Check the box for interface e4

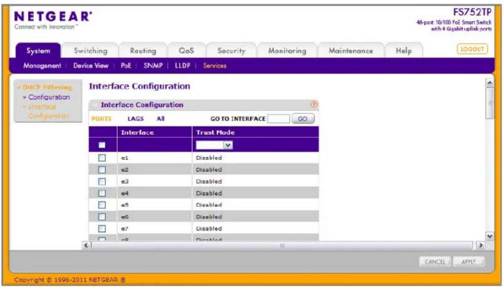pyautogui.click(x=102, y=193)
